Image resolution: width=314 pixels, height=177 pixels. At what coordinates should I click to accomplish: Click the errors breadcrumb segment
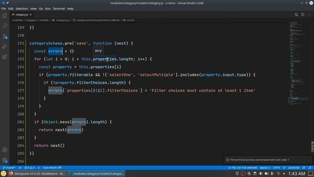pyautogui.click(x=129, y=20)
